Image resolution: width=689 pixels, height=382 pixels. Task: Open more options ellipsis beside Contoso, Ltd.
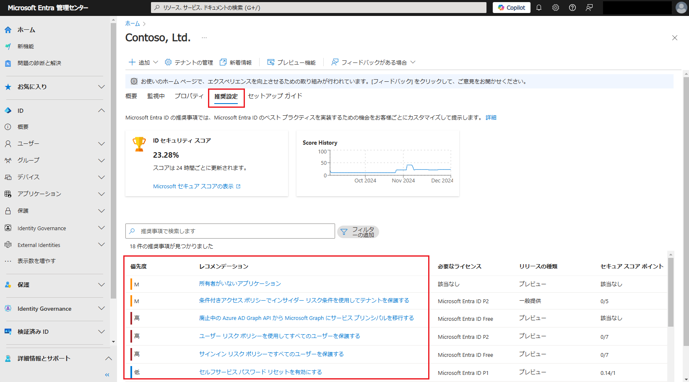coord(204,38)
